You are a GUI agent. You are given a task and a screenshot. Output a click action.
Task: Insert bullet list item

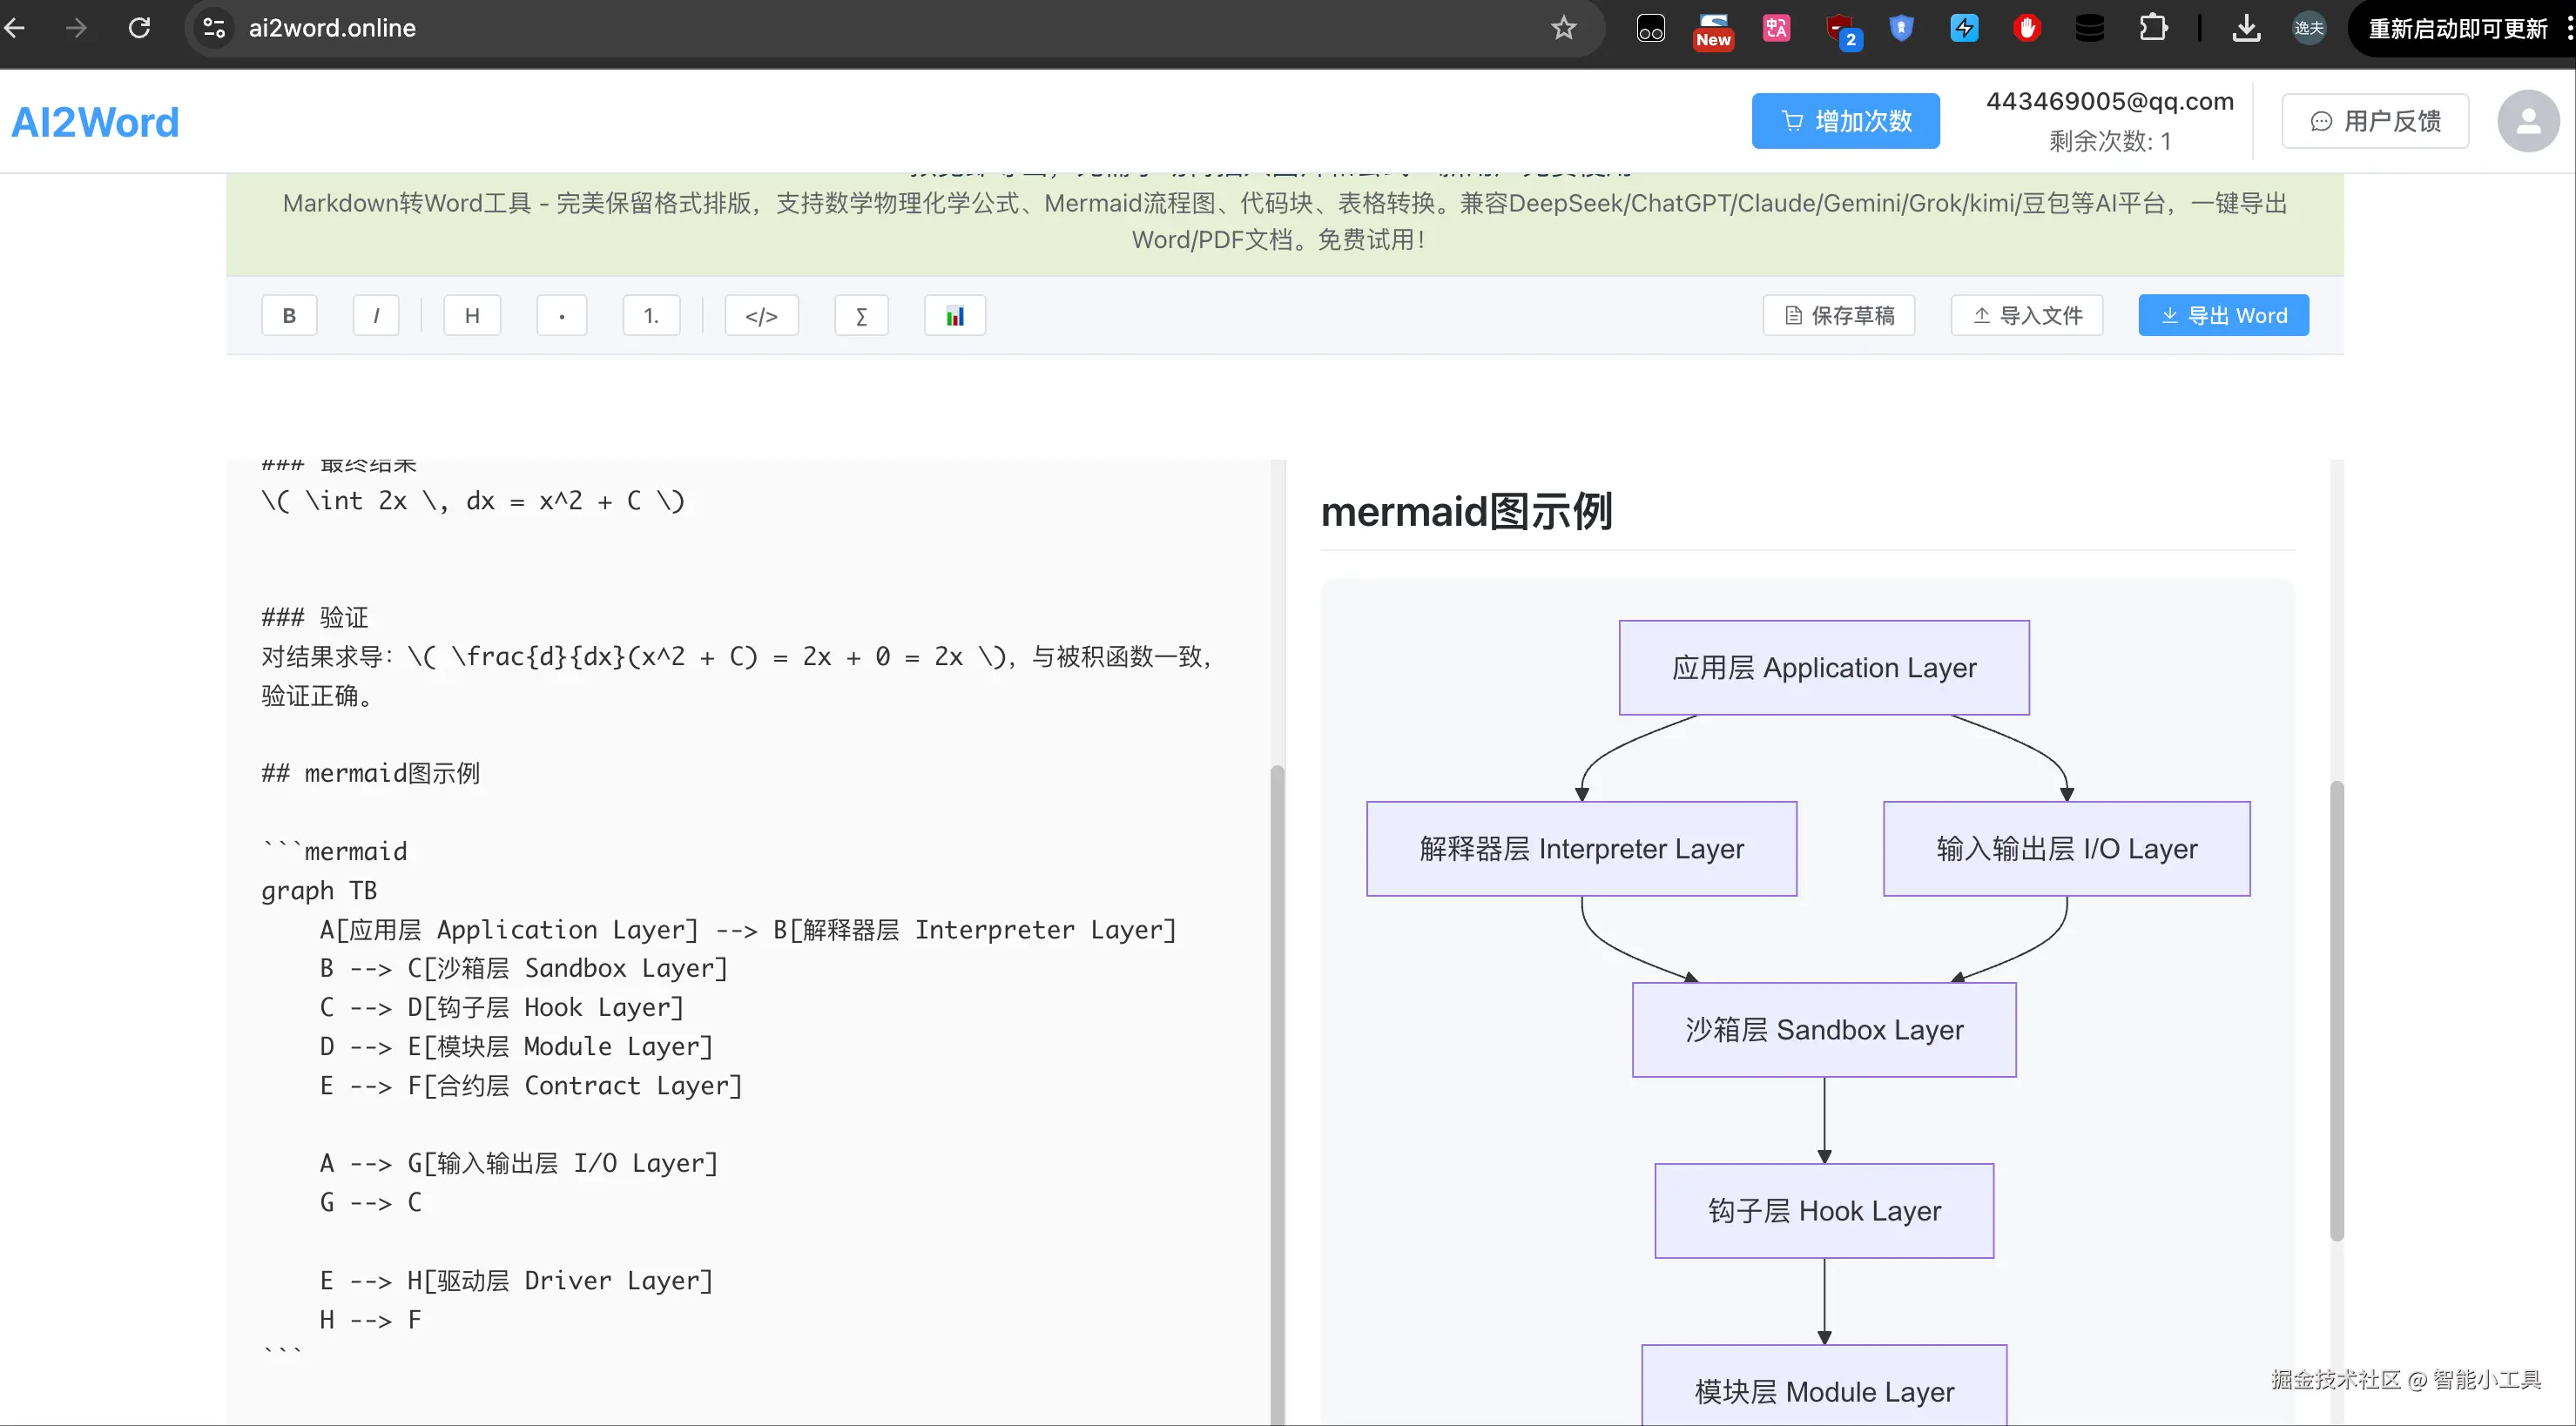562,316
